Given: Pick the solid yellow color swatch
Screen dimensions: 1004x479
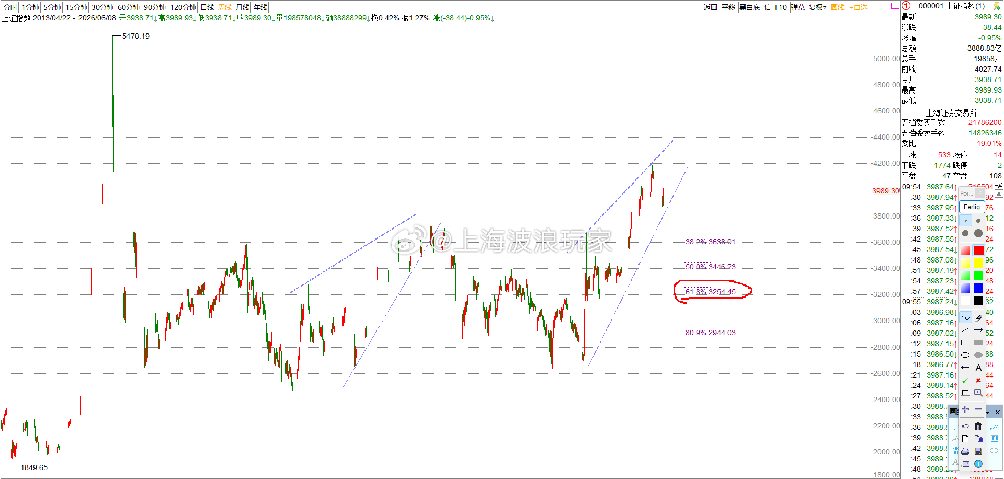Looking at the screenshot, I should (978, 263).
